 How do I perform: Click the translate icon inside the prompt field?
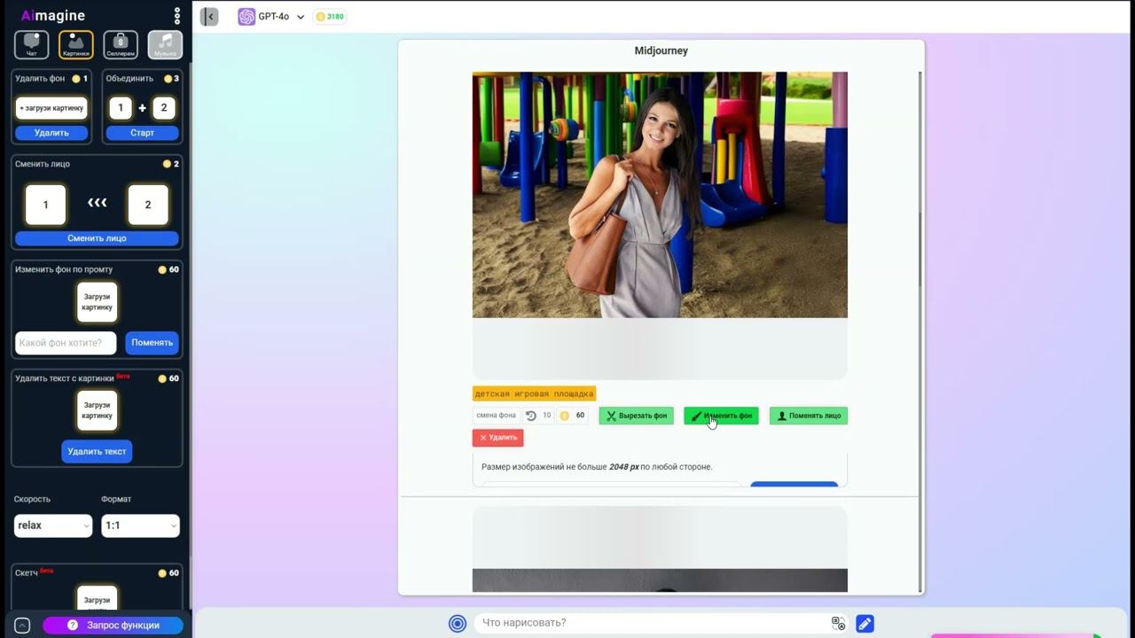[838, 623]
